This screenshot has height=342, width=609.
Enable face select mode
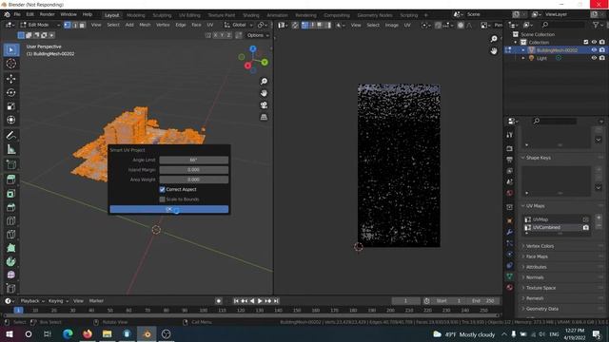(x=82, y=25)
